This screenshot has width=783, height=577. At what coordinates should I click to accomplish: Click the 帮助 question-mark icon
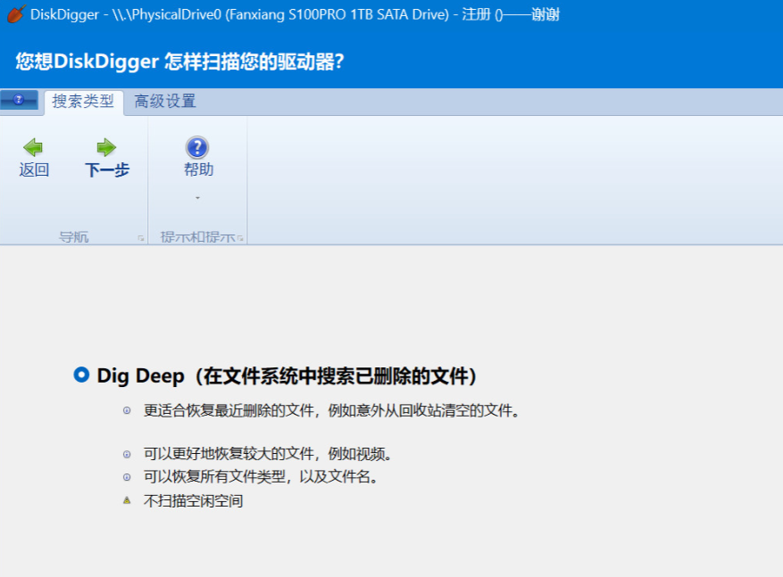pos(197,147)
